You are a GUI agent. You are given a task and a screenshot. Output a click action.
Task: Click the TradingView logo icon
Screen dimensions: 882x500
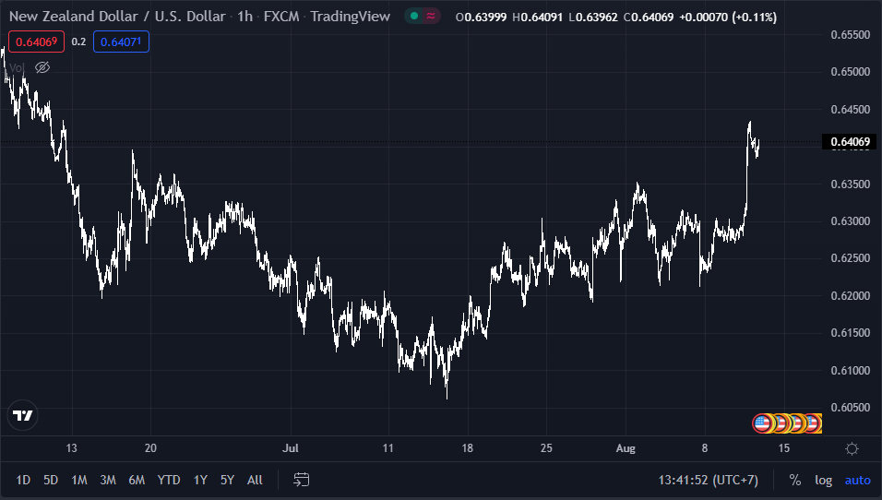coord(22,416)
